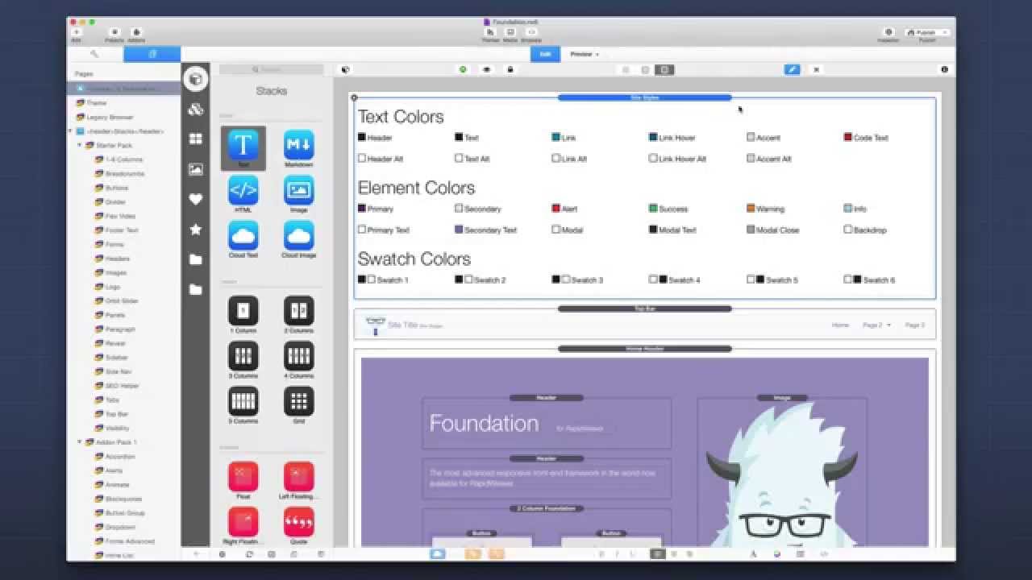Open the Legacy Browser page
This screenshot has width=1032, height=580.
coord(110,117)
